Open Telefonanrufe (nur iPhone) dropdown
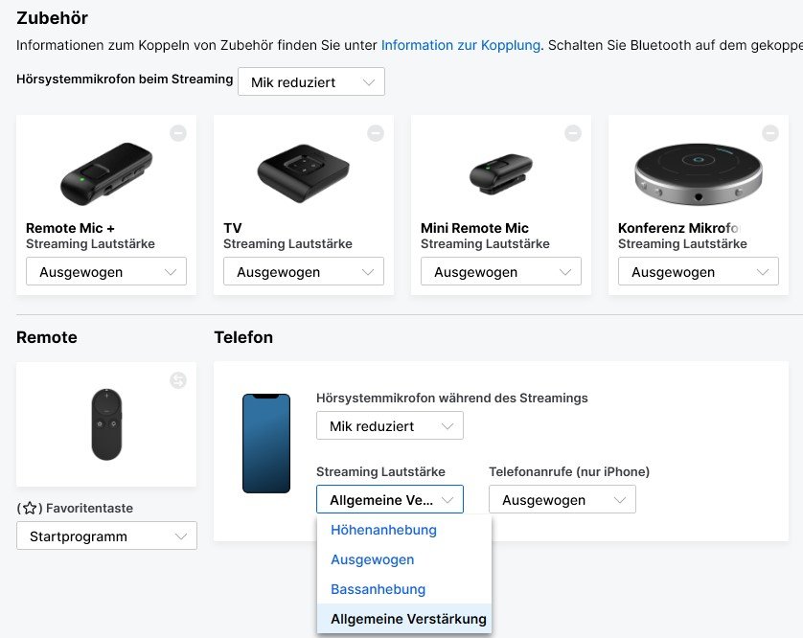The width and height of the screenshot is (803, 638). click(x=562, y=500)
